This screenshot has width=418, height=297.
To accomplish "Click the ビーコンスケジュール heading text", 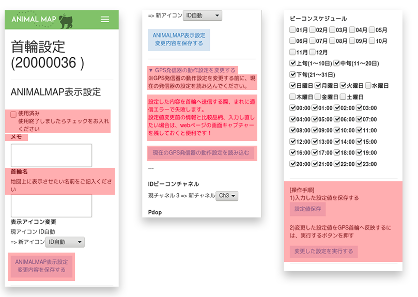I will tap(318, 19).
